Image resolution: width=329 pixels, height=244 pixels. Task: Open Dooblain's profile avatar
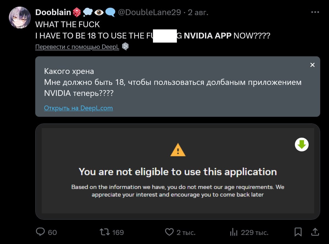20,18
